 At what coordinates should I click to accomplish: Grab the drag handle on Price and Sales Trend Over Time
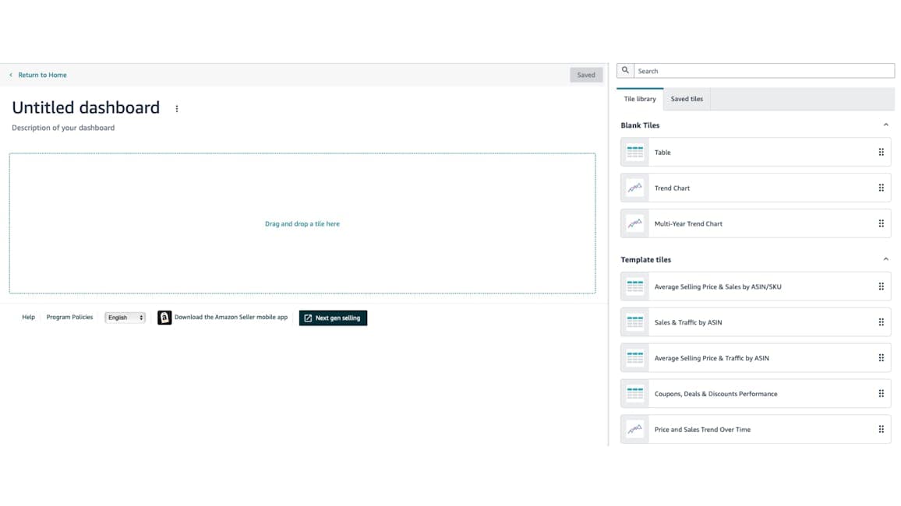coord(881,429)
